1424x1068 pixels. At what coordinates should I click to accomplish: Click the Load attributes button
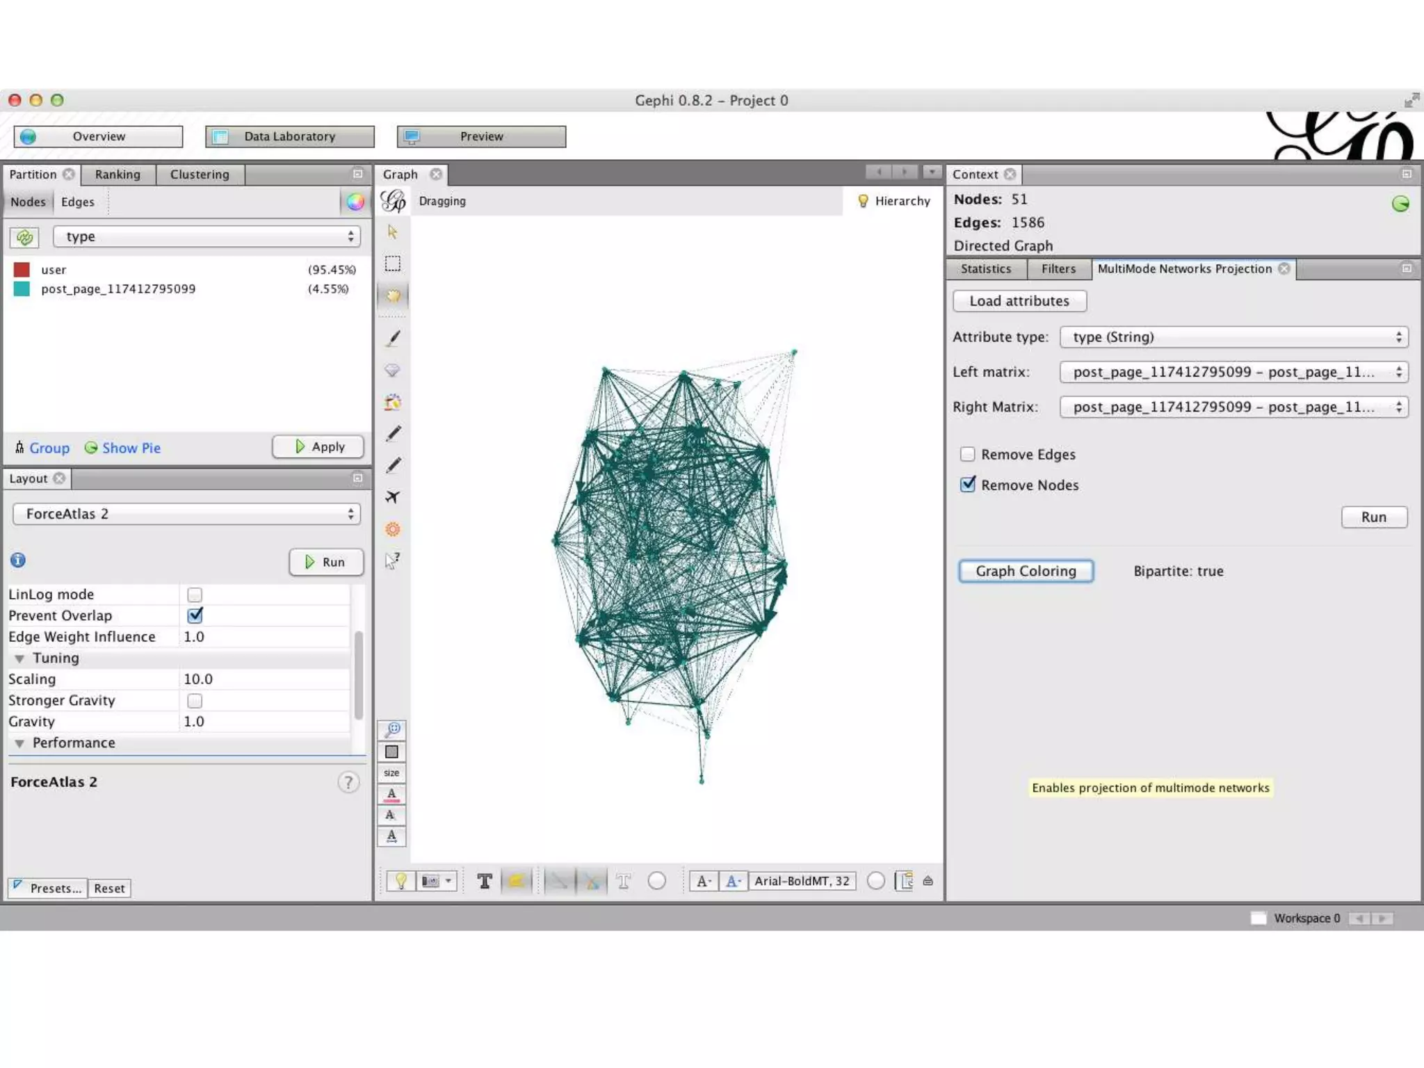(x=1019, y=301)
